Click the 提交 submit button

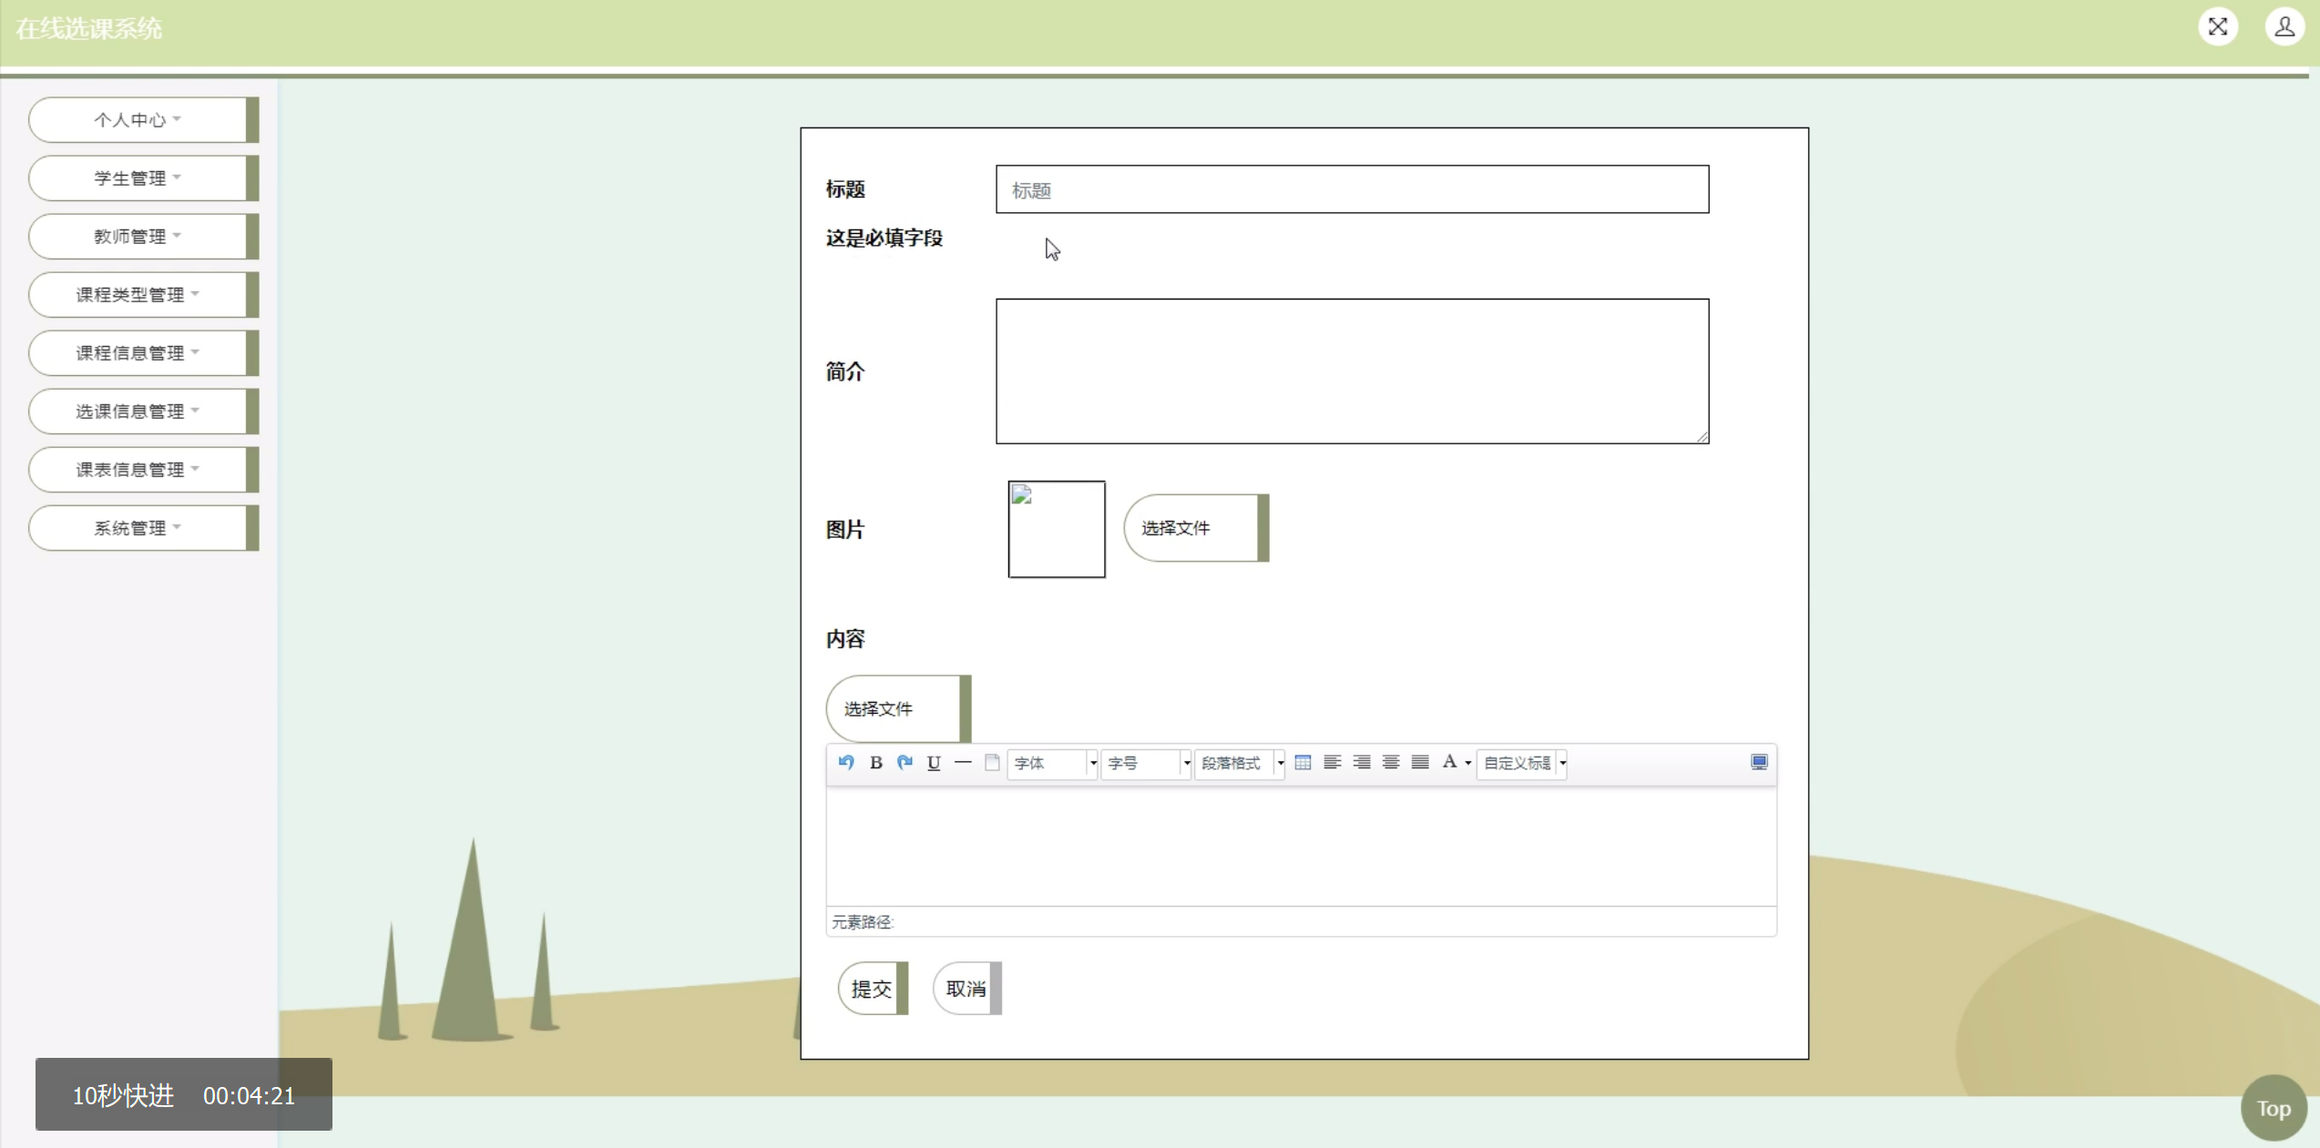[x=872, y=989]
